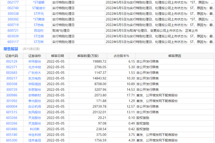Open stock code 601515
215x143 pixels.
(x=12, y=112)
